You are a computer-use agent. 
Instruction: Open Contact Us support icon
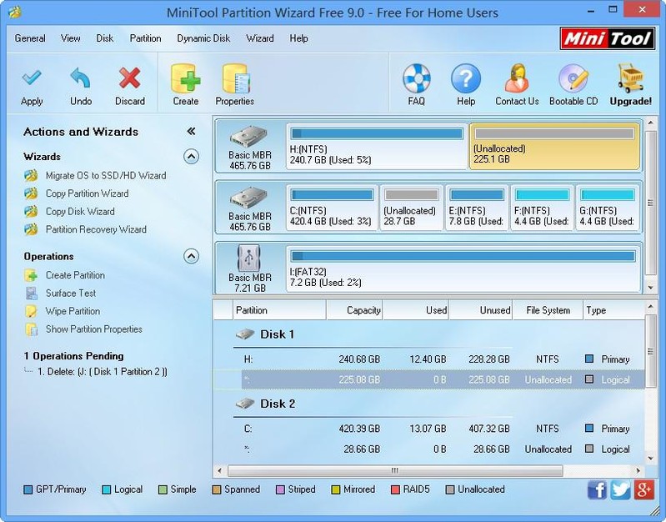pos(517,78)
